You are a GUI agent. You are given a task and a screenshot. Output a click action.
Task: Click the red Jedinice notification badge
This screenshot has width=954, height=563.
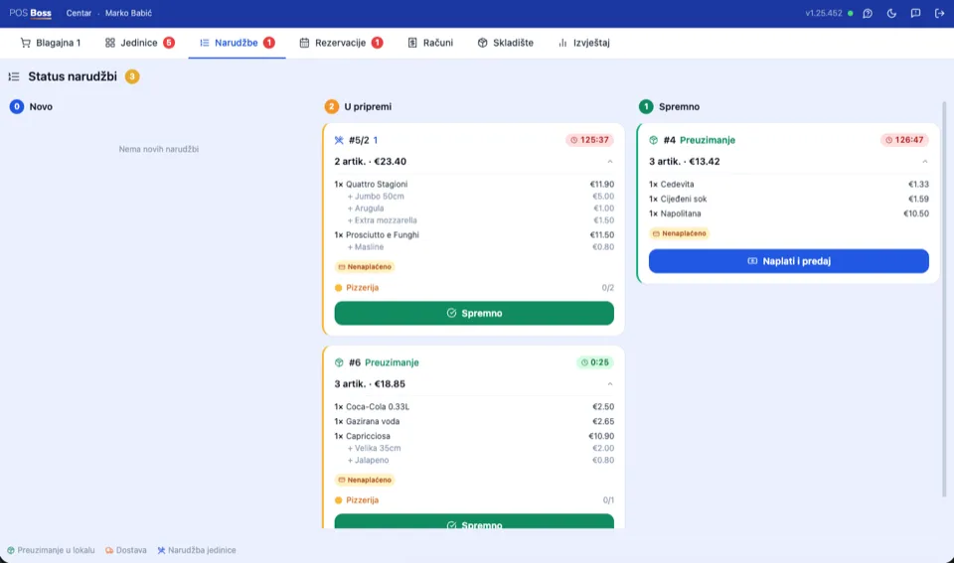pyautogui.click(x=169, y=43)
